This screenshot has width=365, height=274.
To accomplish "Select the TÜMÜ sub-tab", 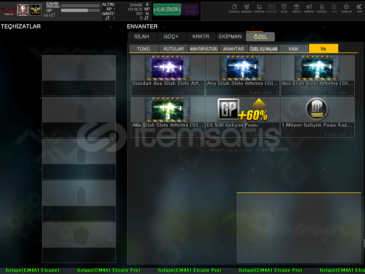I will tap(144, 49).
